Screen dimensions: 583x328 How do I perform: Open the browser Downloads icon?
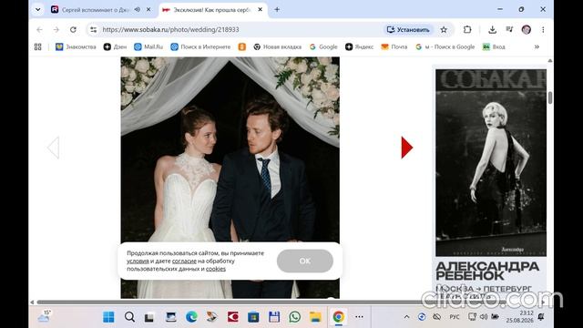tap(492, 29)
